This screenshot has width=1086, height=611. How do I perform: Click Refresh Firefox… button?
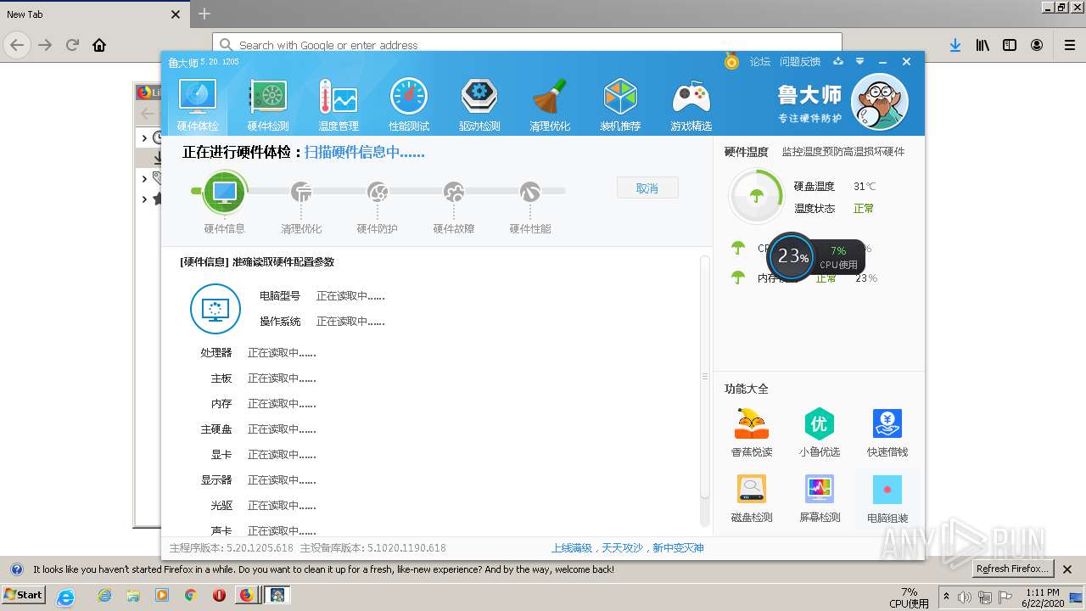pos(1012,569)
